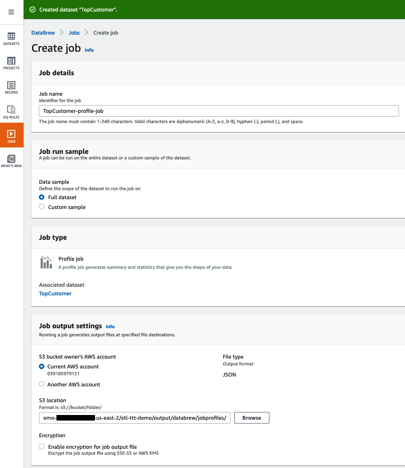The image size is (405, 468).
Task: Open Recipes from the sidebar
Action: (x=12, y=88)
